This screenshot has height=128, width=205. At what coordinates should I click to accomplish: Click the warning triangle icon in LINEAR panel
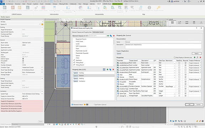point(201,23)
